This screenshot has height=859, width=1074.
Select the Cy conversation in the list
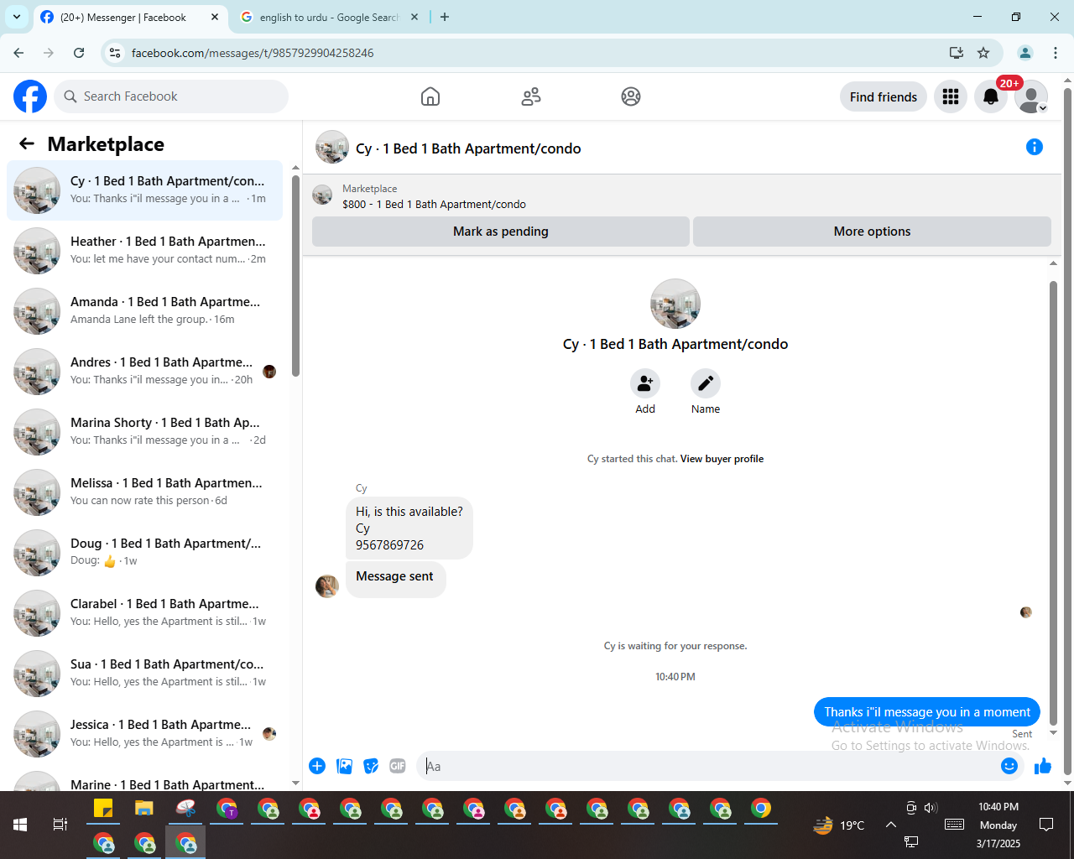[144, 190]
